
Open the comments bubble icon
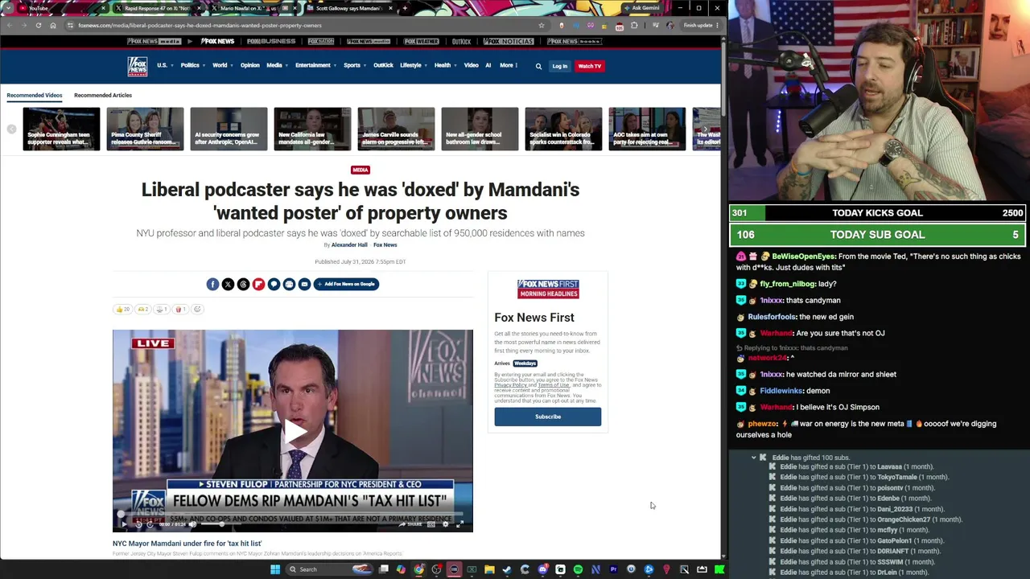274,284
